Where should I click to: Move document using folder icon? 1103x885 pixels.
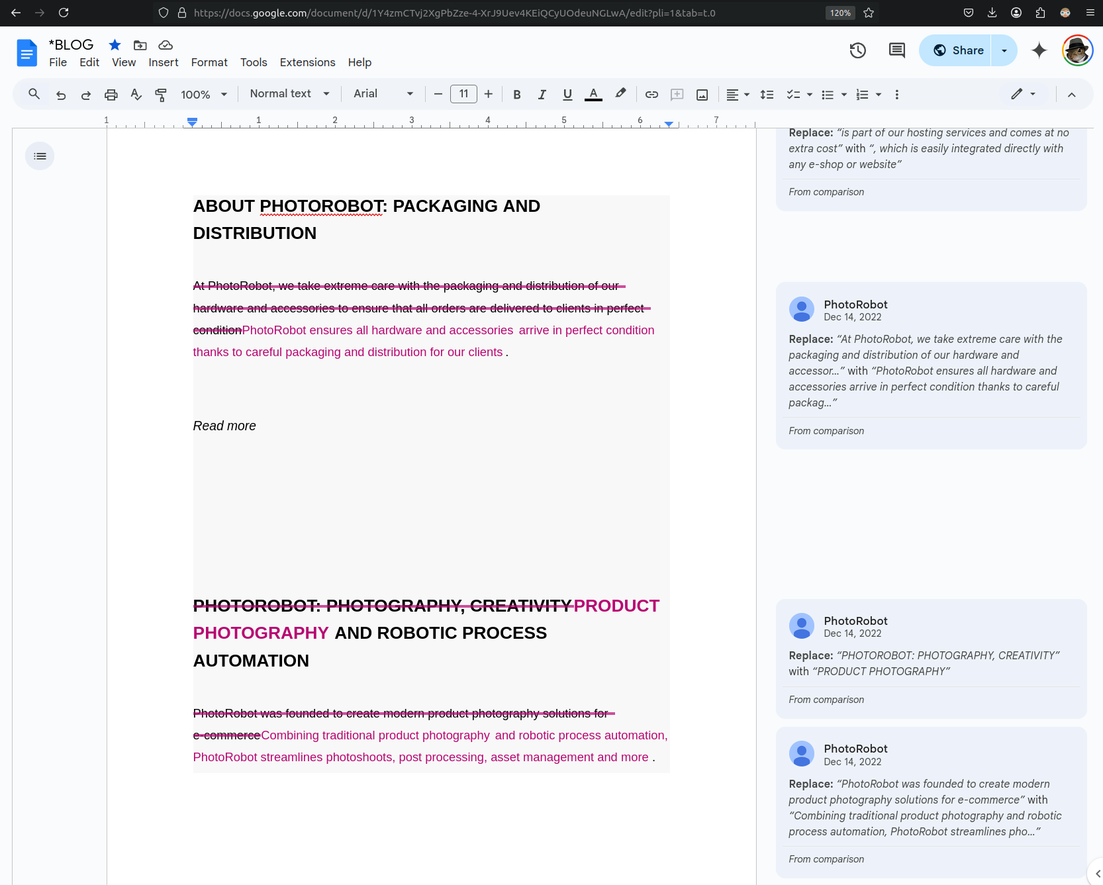[140, 45]
